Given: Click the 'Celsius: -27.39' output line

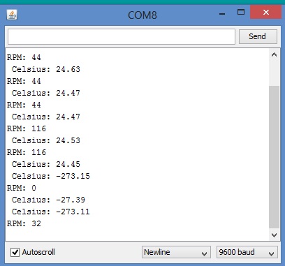Looking at the screenshot, I should click(x=48, y=200).
